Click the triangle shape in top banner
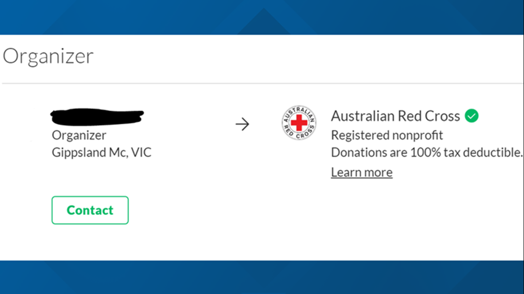 263,22
